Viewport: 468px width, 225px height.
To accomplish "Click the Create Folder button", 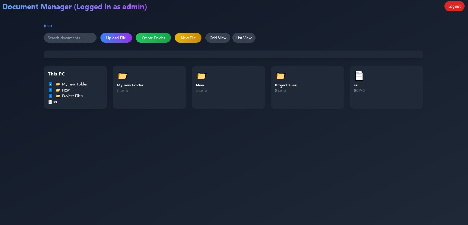I will [x=153, y=38].
